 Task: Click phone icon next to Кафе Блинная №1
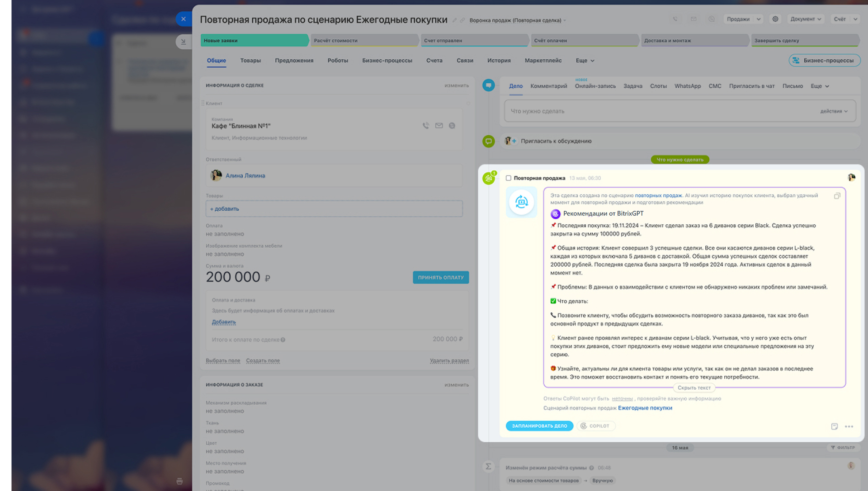click(426, 126)
